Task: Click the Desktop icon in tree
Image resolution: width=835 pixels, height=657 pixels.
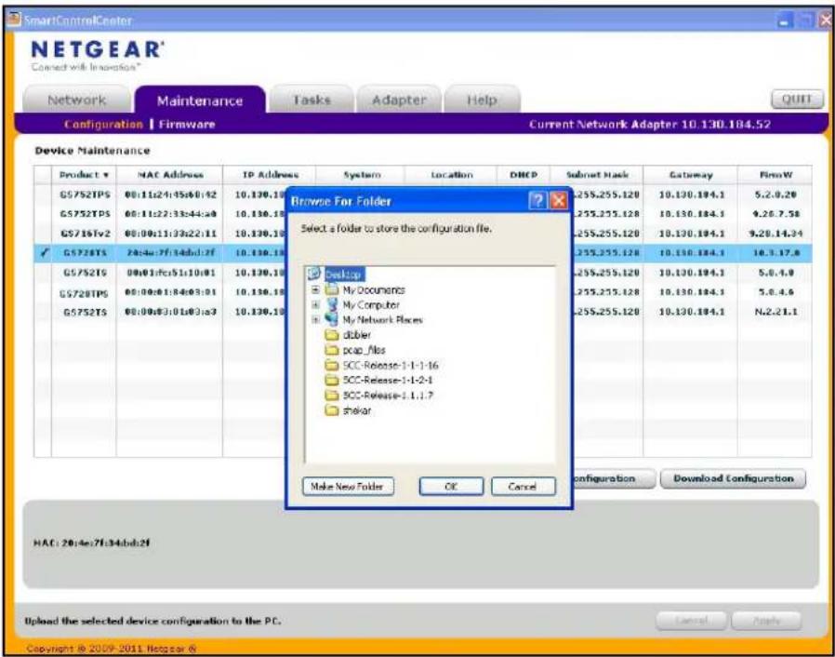Action: click(314, 274)
